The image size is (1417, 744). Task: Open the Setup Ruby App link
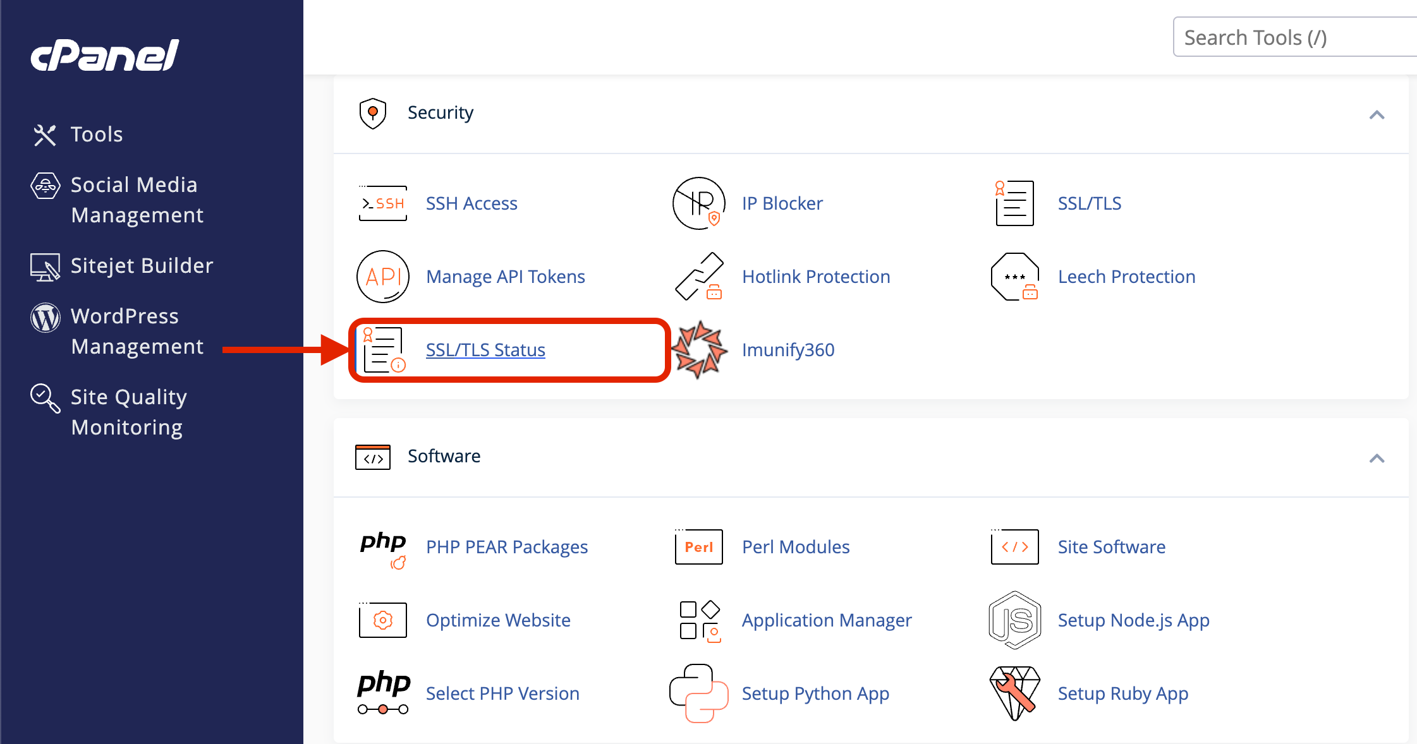[1123, 693]
